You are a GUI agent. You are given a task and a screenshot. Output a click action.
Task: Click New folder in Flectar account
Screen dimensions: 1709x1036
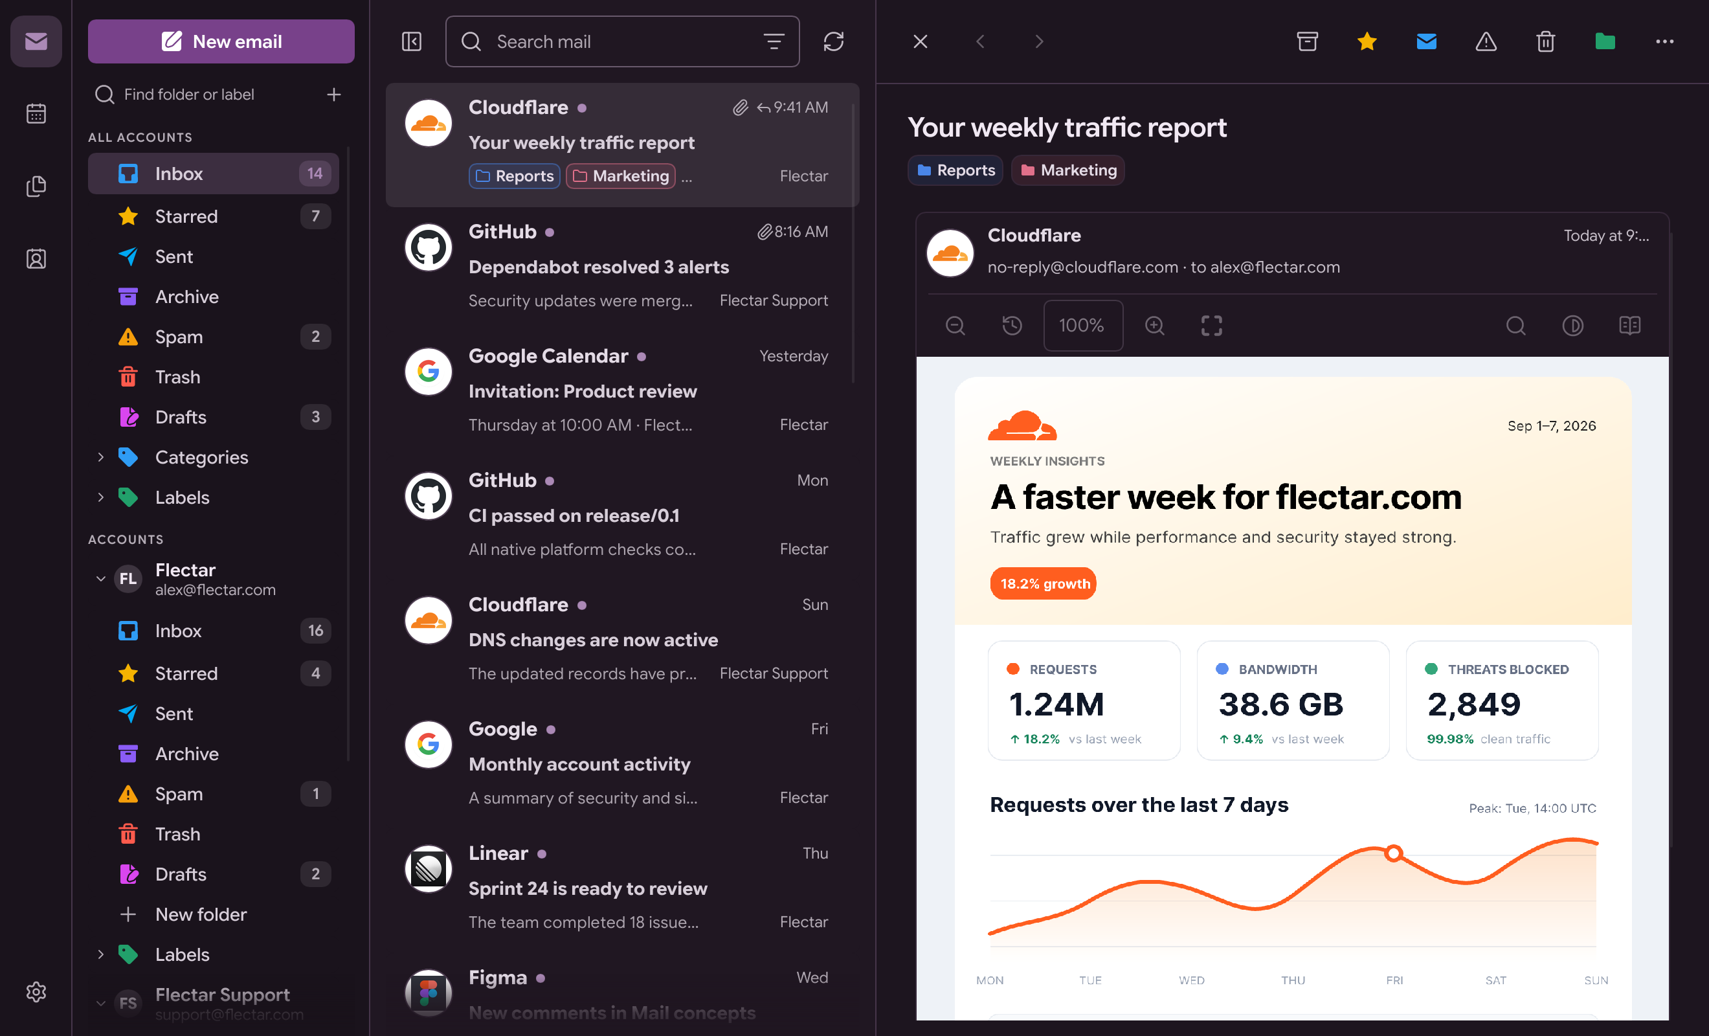pos(214,914)
